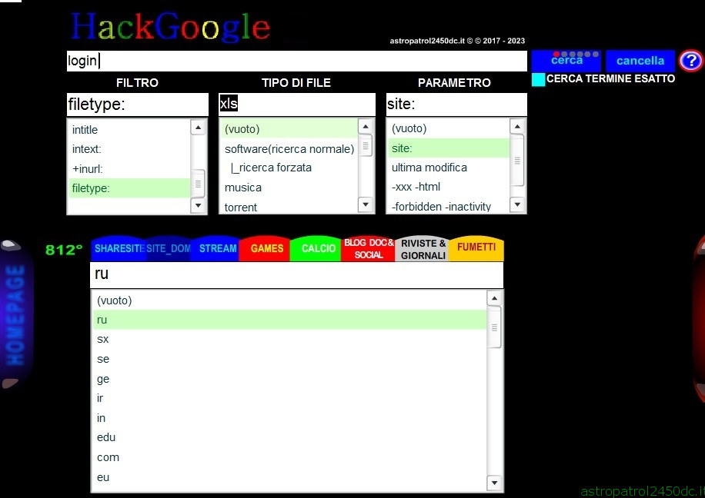The height and width of the screenshot is (498, 705).
Task: Select edu in the domain list
Action: [289, 437]
